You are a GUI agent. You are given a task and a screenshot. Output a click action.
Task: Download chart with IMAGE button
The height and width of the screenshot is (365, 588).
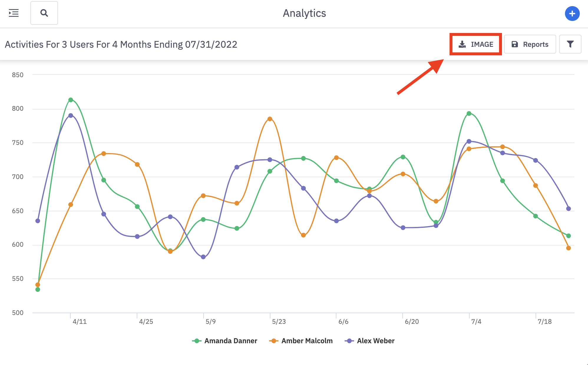[476, 44]
